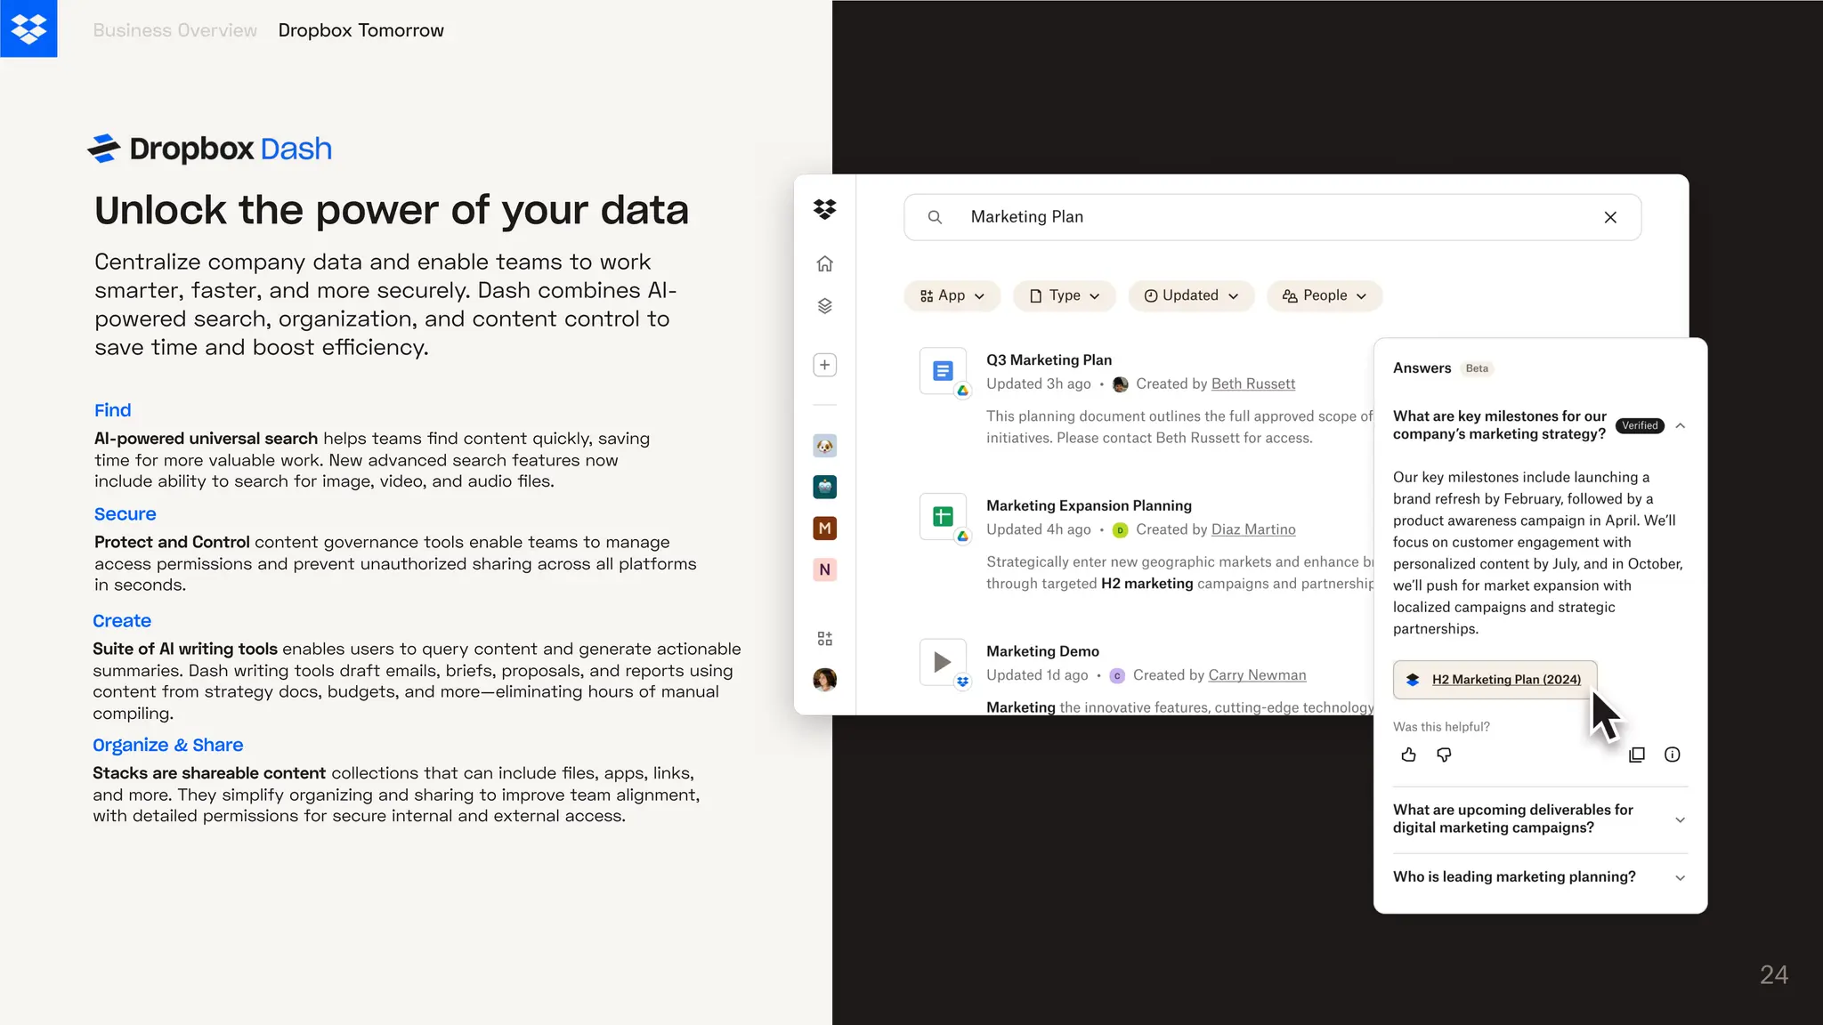Open the user profile avatar in sidebar

point(825,680)
